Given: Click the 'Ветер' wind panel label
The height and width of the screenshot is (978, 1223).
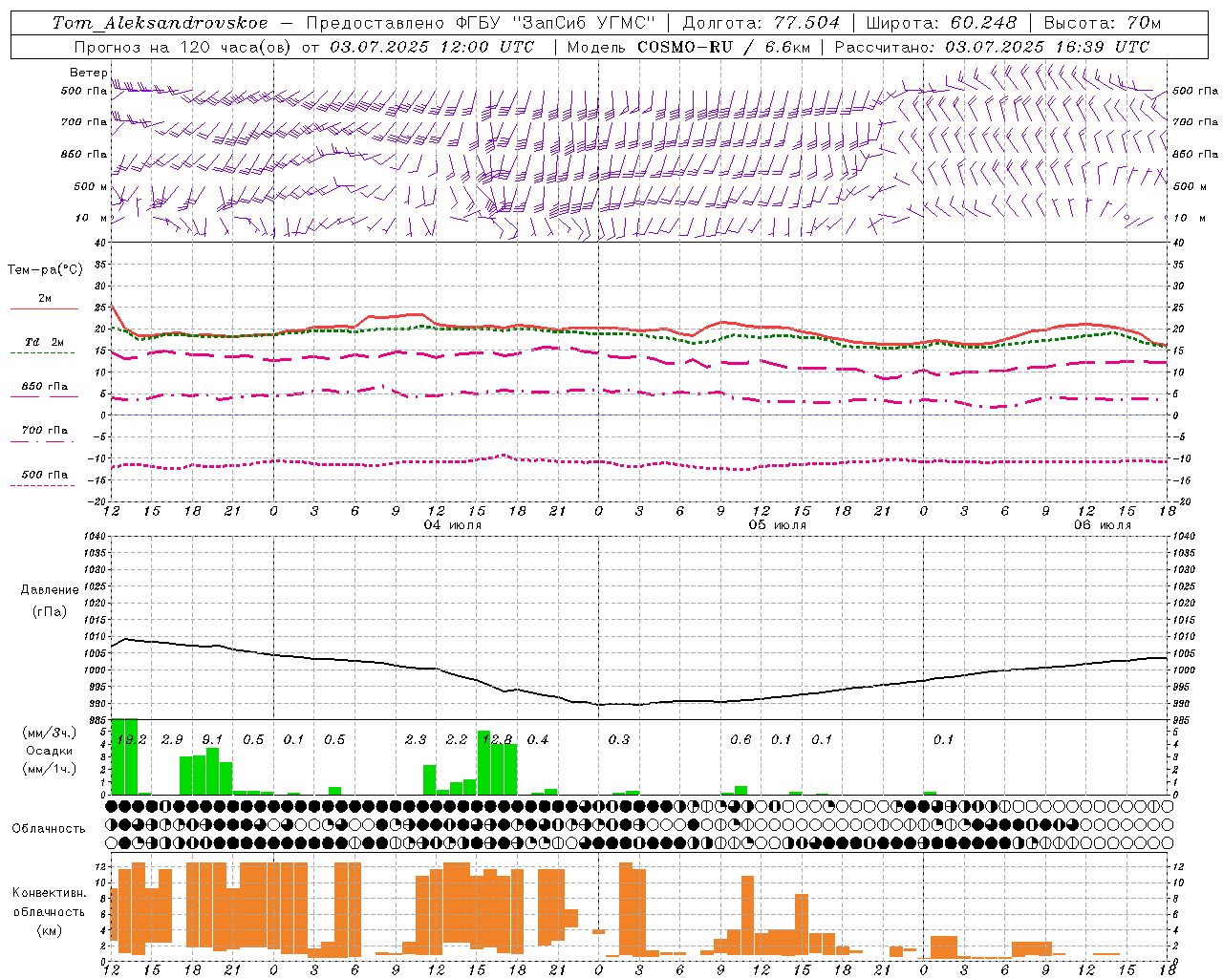Looking at the screenshot, I should pos(88,73).
